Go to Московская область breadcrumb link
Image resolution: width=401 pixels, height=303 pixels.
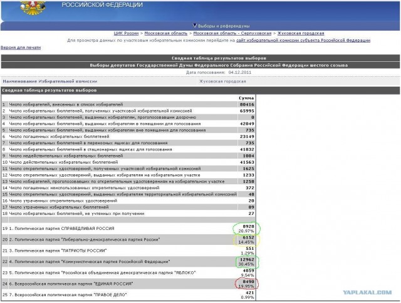click(165, 33)
